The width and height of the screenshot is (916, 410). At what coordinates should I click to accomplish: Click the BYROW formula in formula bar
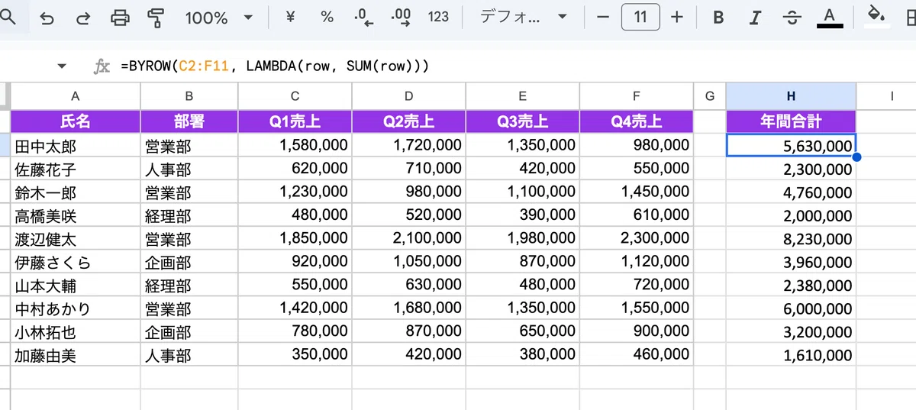[275, 66]
